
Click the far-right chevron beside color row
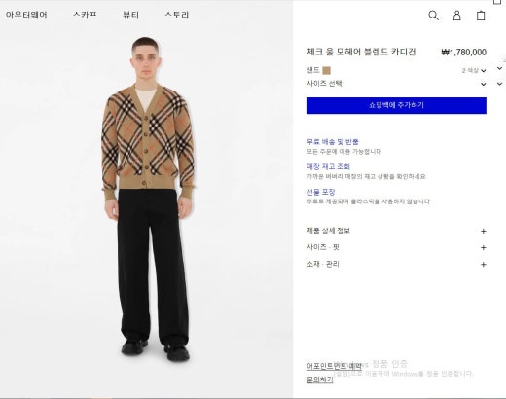click(499, 68)
